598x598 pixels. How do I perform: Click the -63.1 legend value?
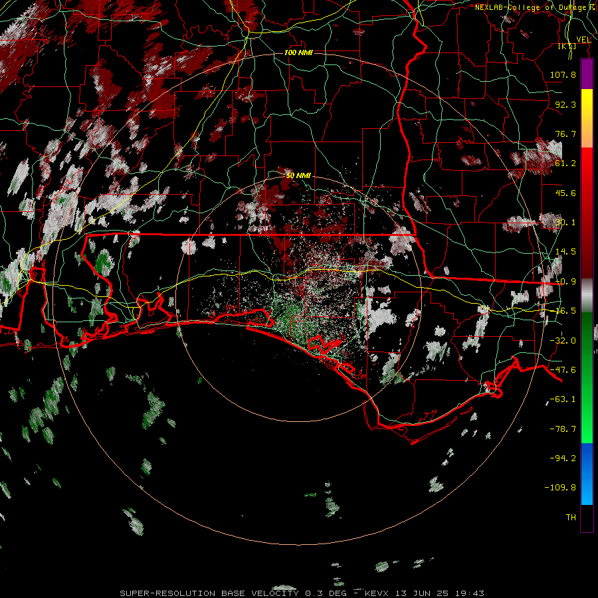point(563,399)
